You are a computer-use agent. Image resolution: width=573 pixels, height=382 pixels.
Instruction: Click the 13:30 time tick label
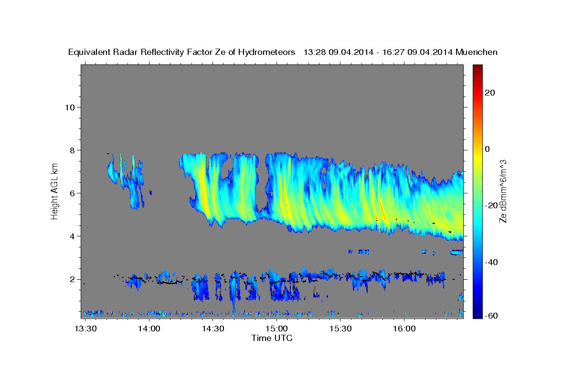coord(85,329)
